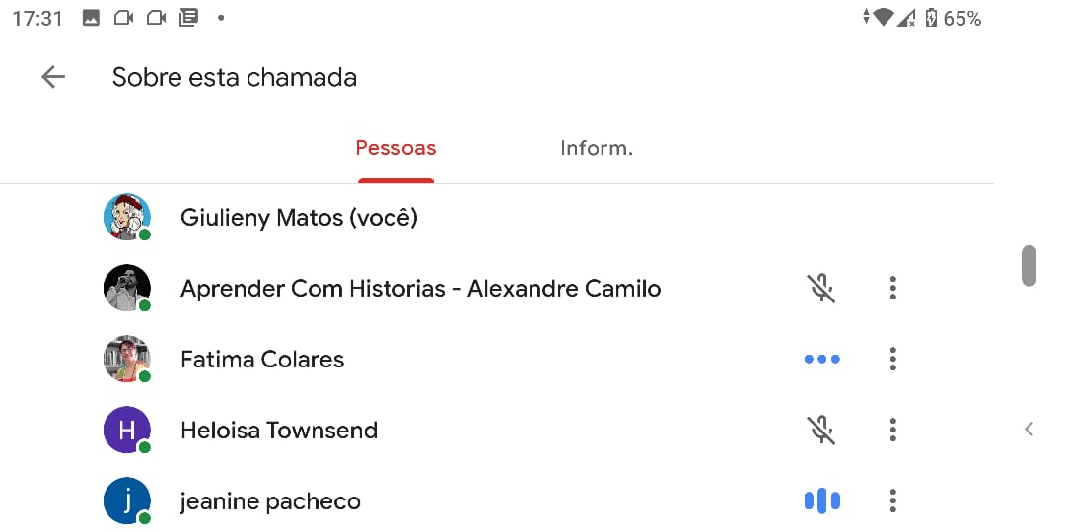This screenshot has height=532, width=1065.
Task: Tap Giulieny Matos profile avatar
Action: click(x=127, y=217)
